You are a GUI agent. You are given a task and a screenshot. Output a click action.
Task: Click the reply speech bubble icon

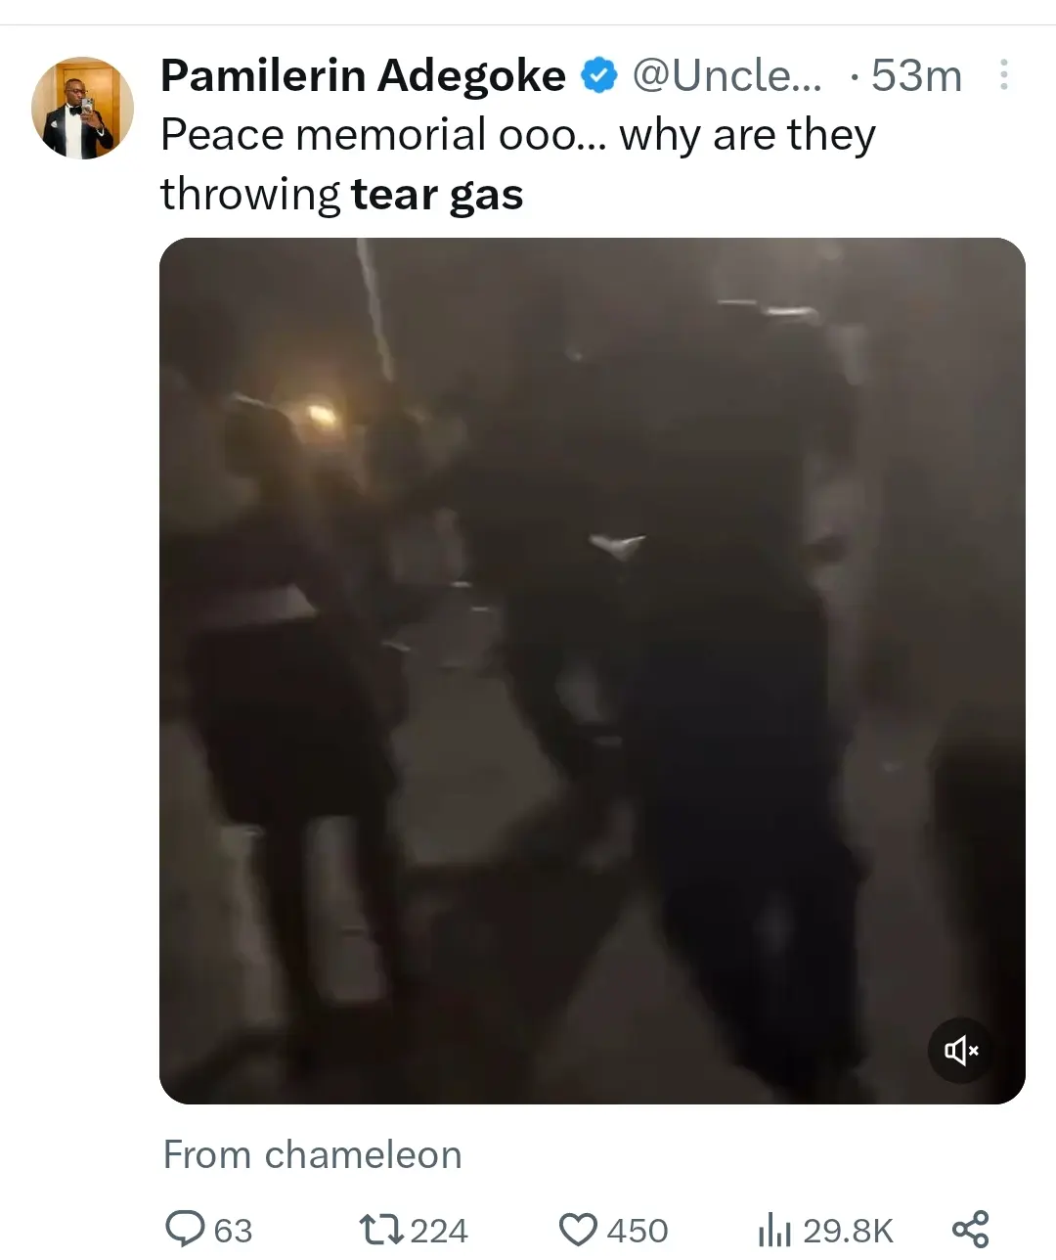click(184, 1229)
